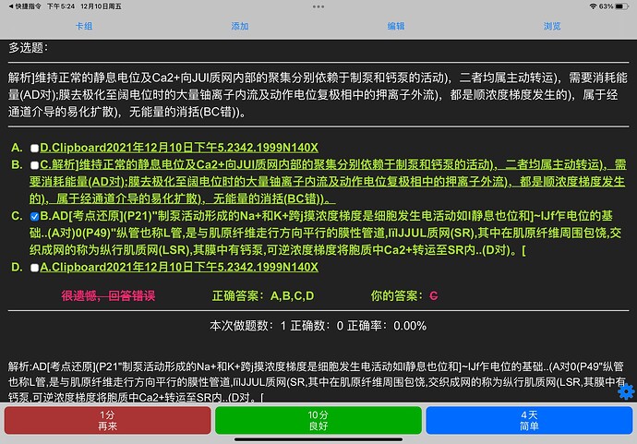Tap 正确答案：A,B,C,D text

pos(263,295)
